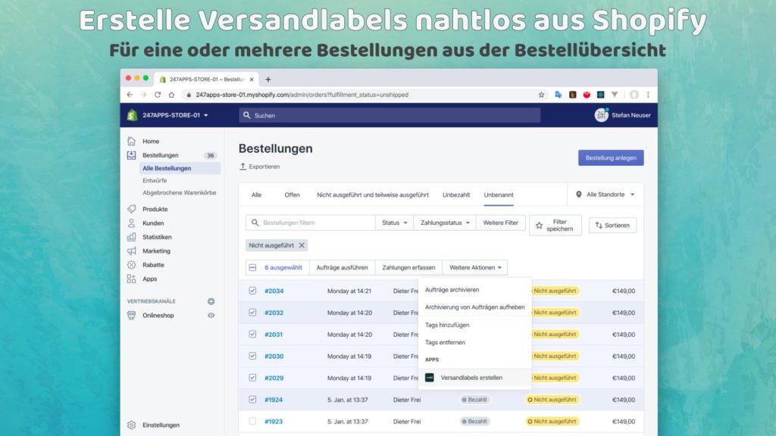Click the Apps grid icon
Image resolution: width=776 pixels, height=436 pixels.
click(x=131, y=279)
